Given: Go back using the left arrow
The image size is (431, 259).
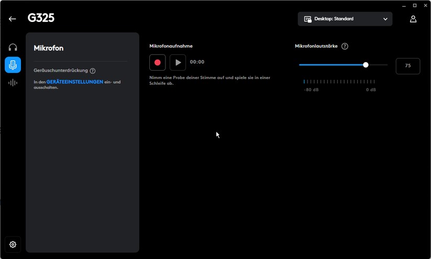Looking at the screenshot, I should [12, 19].
